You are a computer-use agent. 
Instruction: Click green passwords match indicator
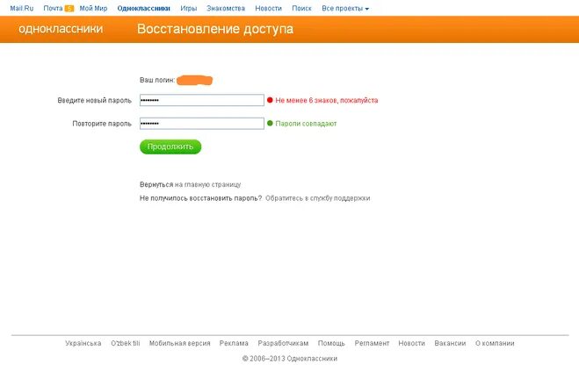click(x=270, y=123)
